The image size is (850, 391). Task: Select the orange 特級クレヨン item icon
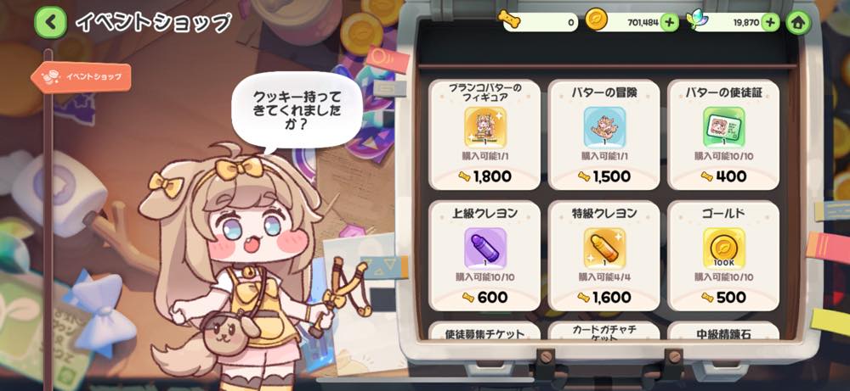604,249
